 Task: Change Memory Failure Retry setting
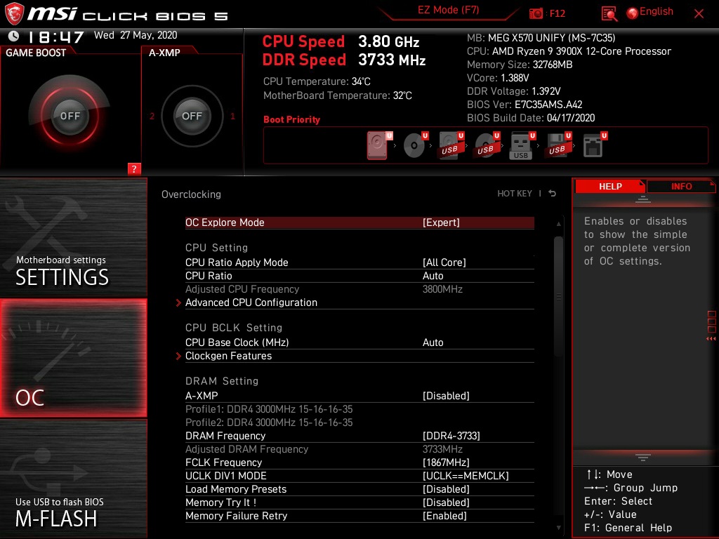(359, 516)
